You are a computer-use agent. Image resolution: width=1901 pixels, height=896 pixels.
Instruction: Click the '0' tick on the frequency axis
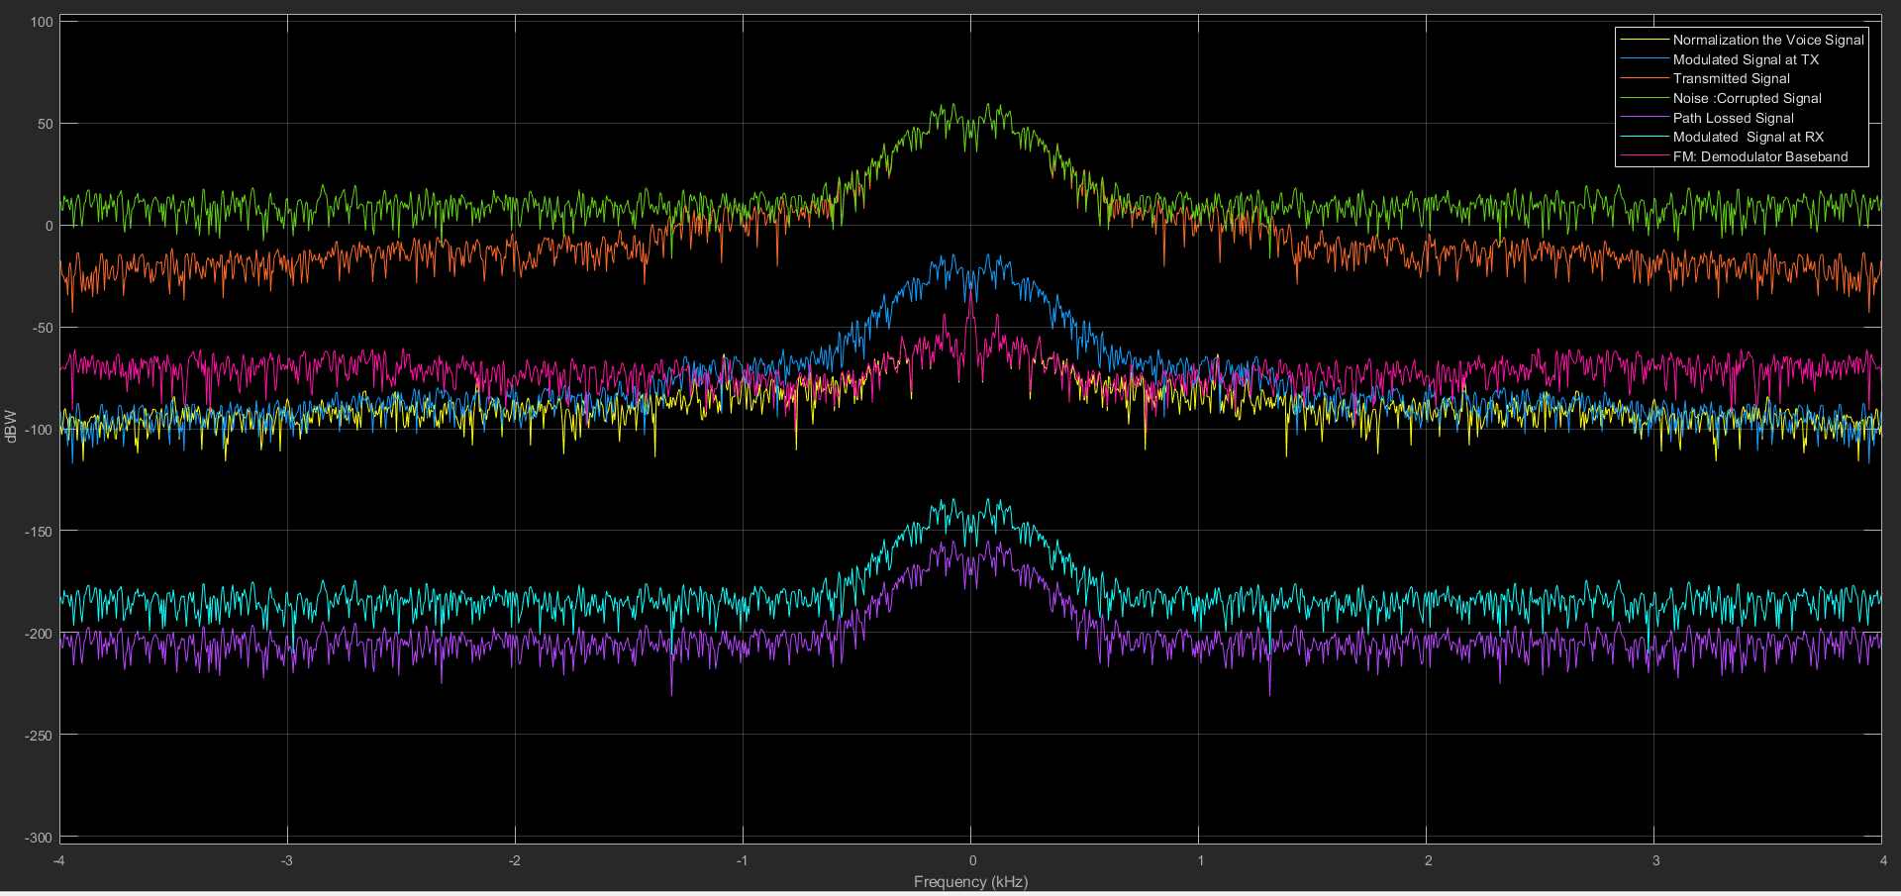point(972,860)
